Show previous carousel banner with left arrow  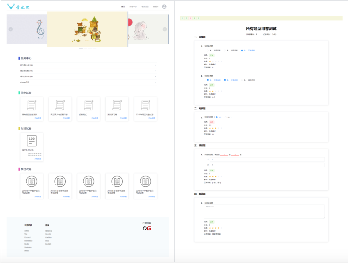[x=11, y=29]
